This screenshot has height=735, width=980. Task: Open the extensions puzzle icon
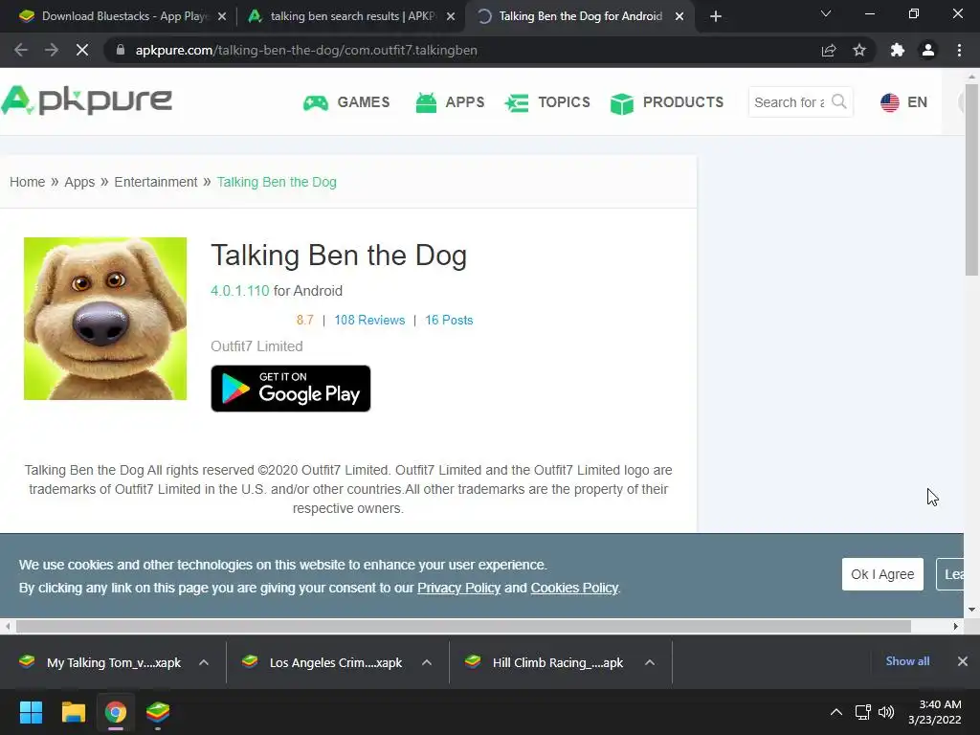click(x=898, y=50)
